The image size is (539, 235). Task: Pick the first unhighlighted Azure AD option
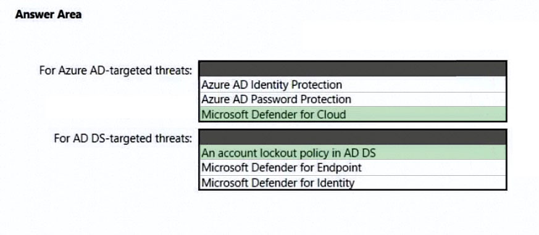(353, 85)
